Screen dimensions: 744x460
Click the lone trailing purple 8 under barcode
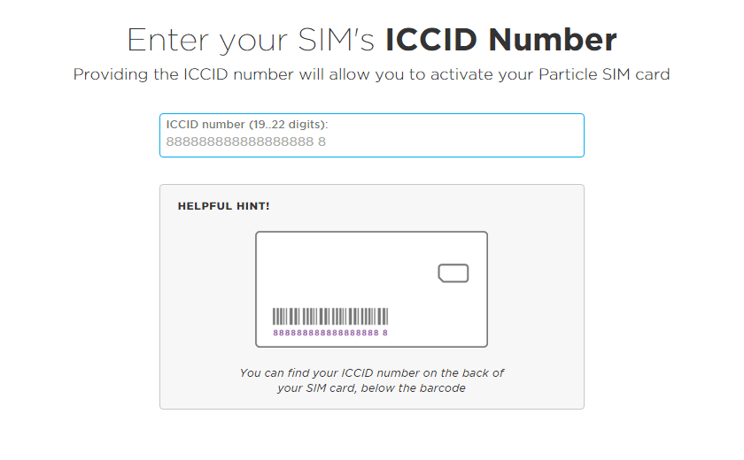(x=385, y=333)
